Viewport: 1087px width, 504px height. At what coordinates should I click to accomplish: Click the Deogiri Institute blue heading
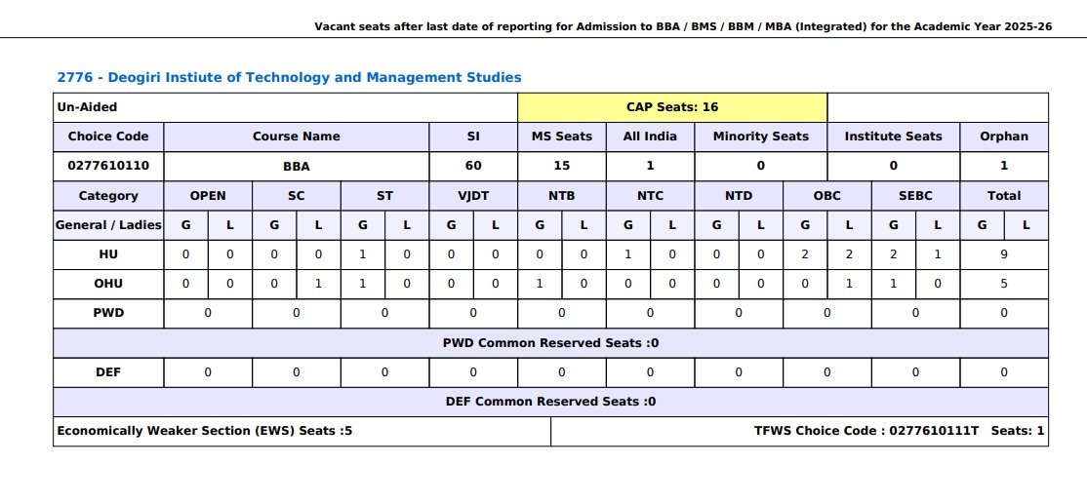pos(289,77)
